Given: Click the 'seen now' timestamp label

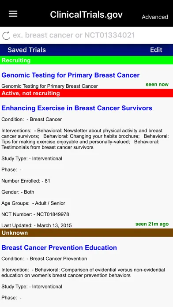Looking at the screenshot, I should [157, 84].
